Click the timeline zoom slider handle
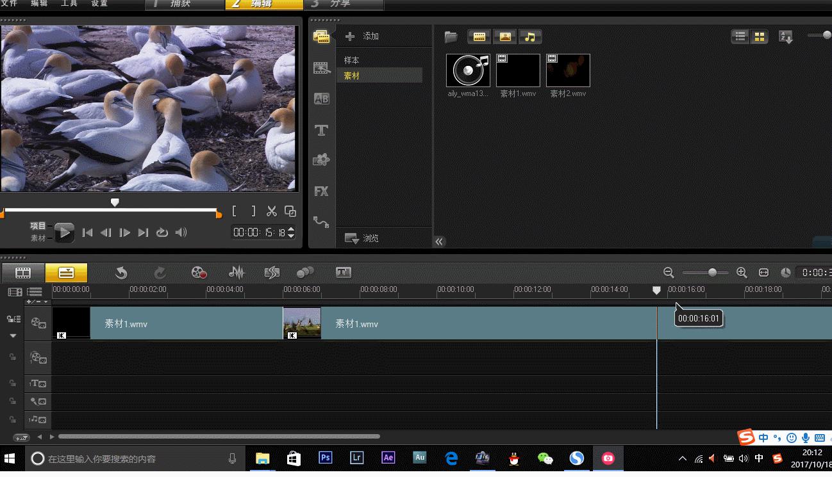The image size is (832, 477). pyautogui.click(x=711, y=273)
